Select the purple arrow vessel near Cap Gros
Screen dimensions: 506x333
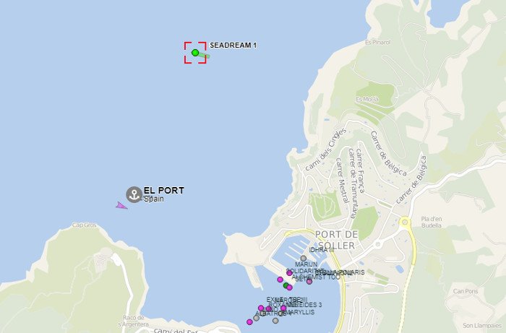pos(121,205)
